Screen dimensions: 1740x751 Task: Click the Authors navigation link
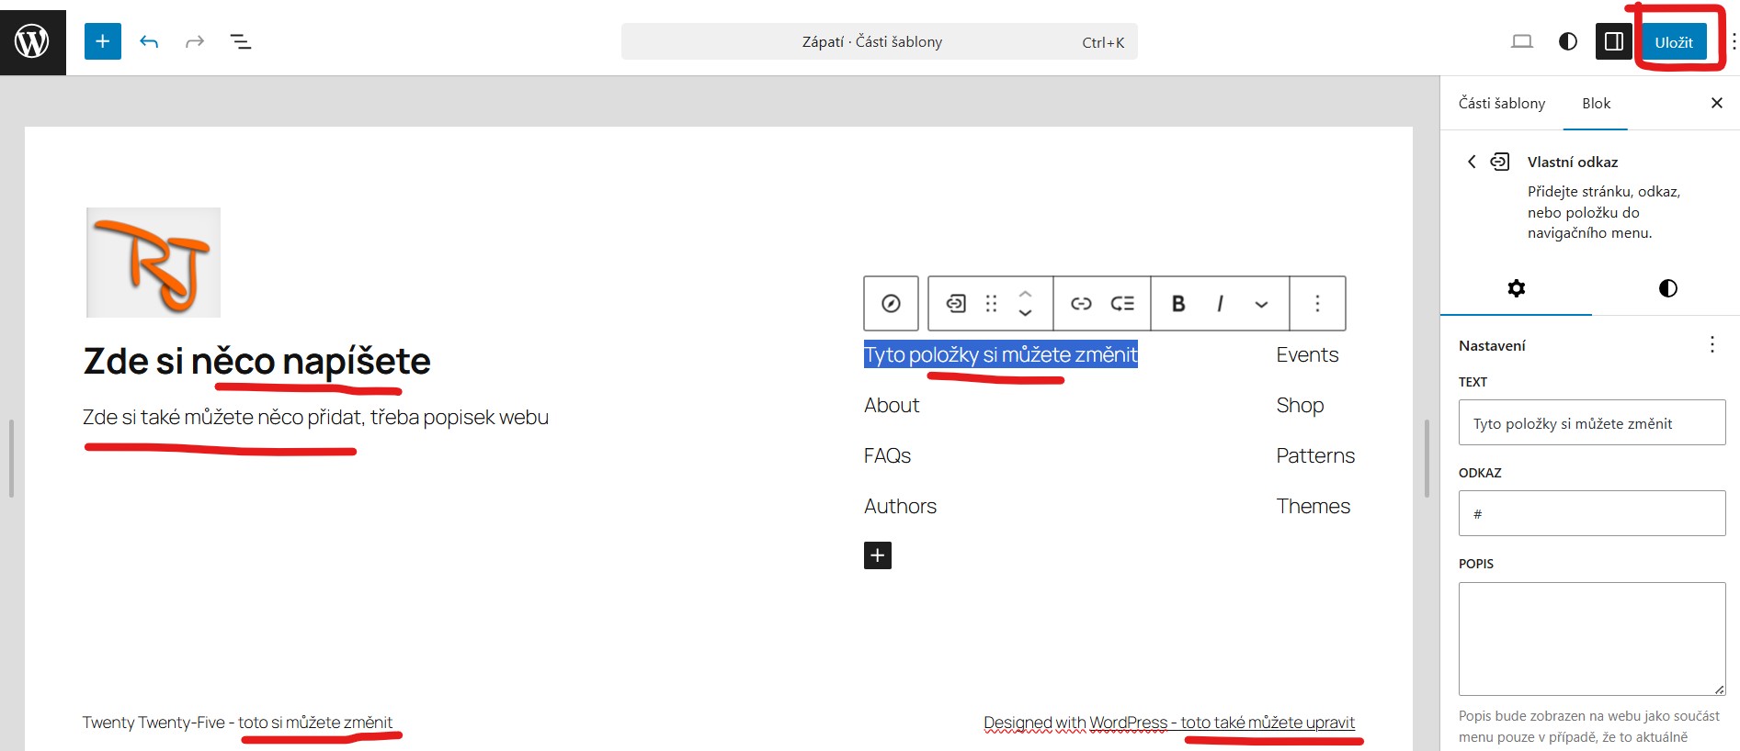tap(900, 506)
